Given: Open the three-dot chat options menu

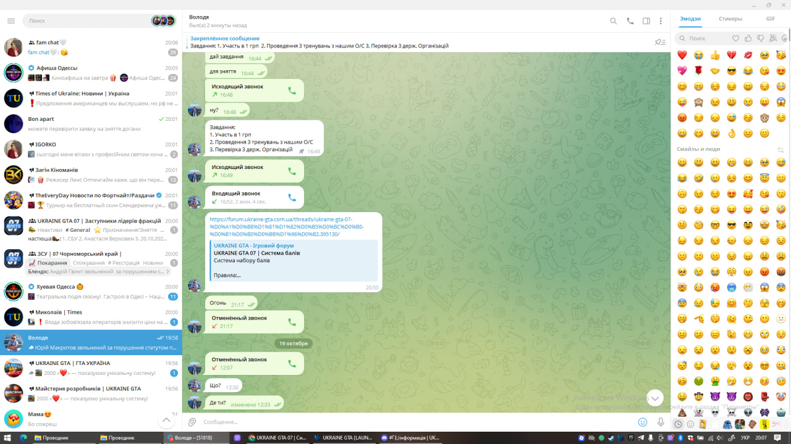Looking at the screenshot, I should [x=661, y=21].
